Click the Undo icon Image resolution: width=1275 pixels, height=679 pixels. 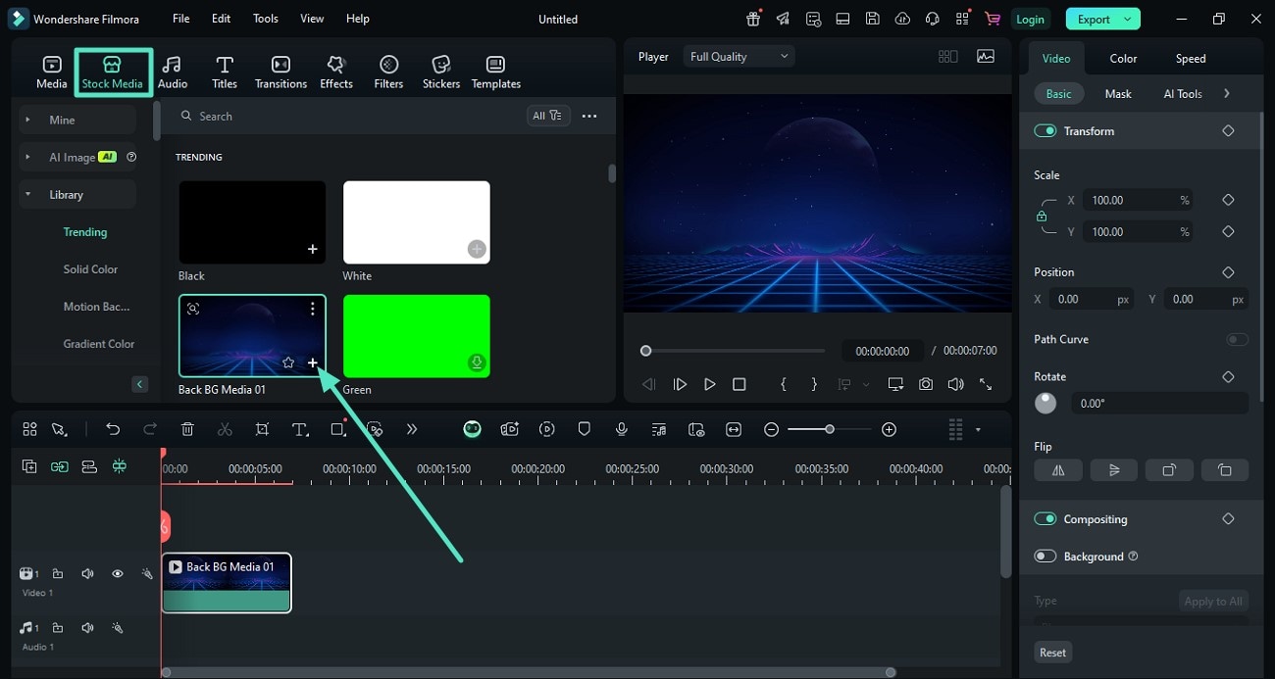tap(113, 429)
